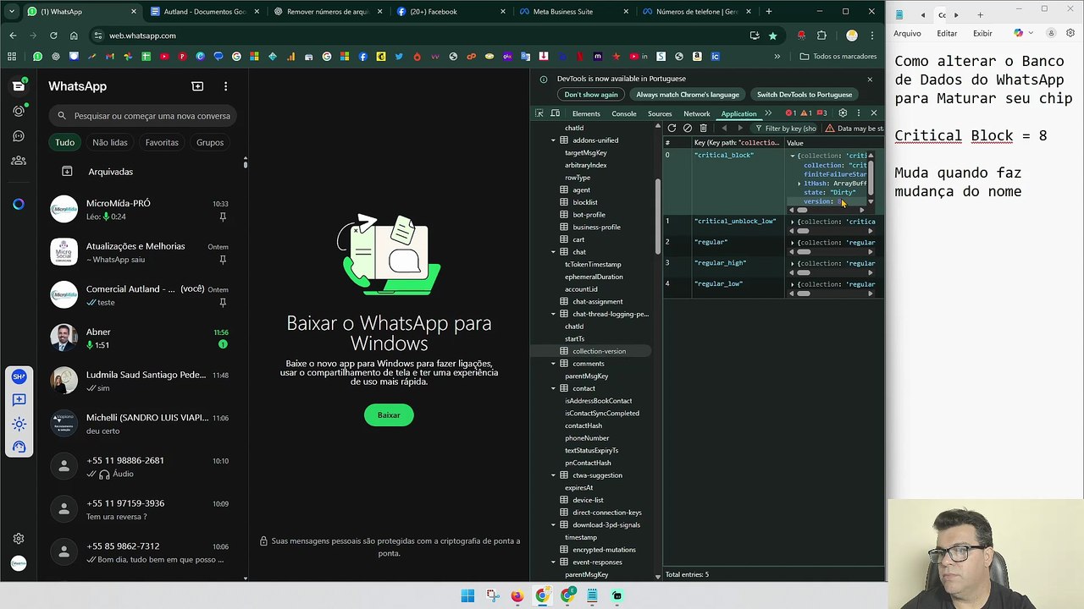Click the Copilot icon in Notepad
1084x609 pixels.
[1019, 33]
